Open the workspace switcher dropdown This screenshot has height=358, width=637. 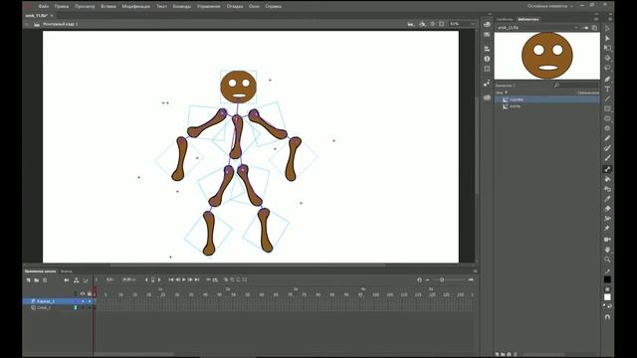point(550,6)
